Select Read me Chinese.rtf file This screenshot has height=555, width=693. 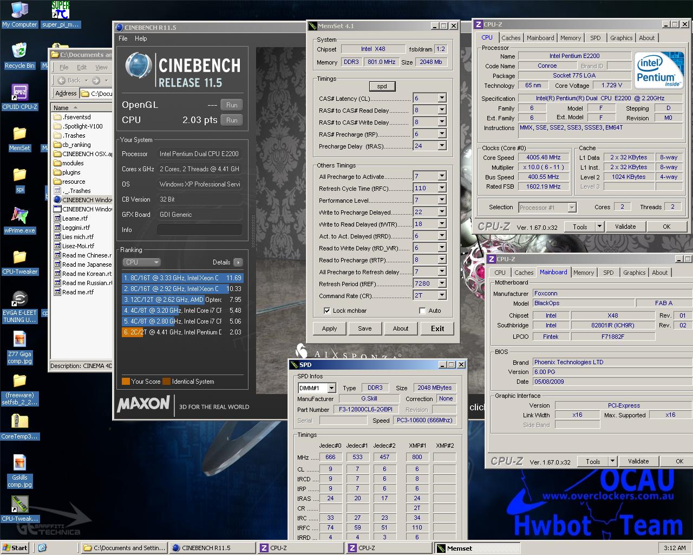tap(82, 255)
